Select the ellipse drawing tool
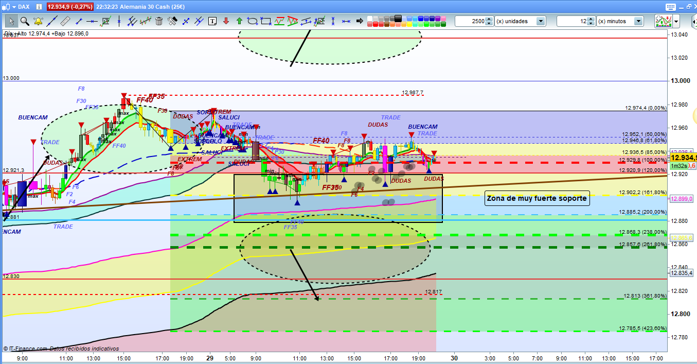The image size is (697, 364). pyautogui.click(x=253, y=21)
